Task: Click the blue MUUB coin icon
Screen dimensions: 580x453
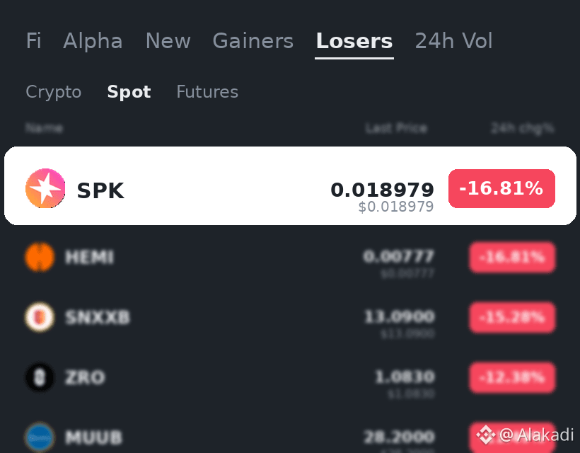Action: [40, 437]
